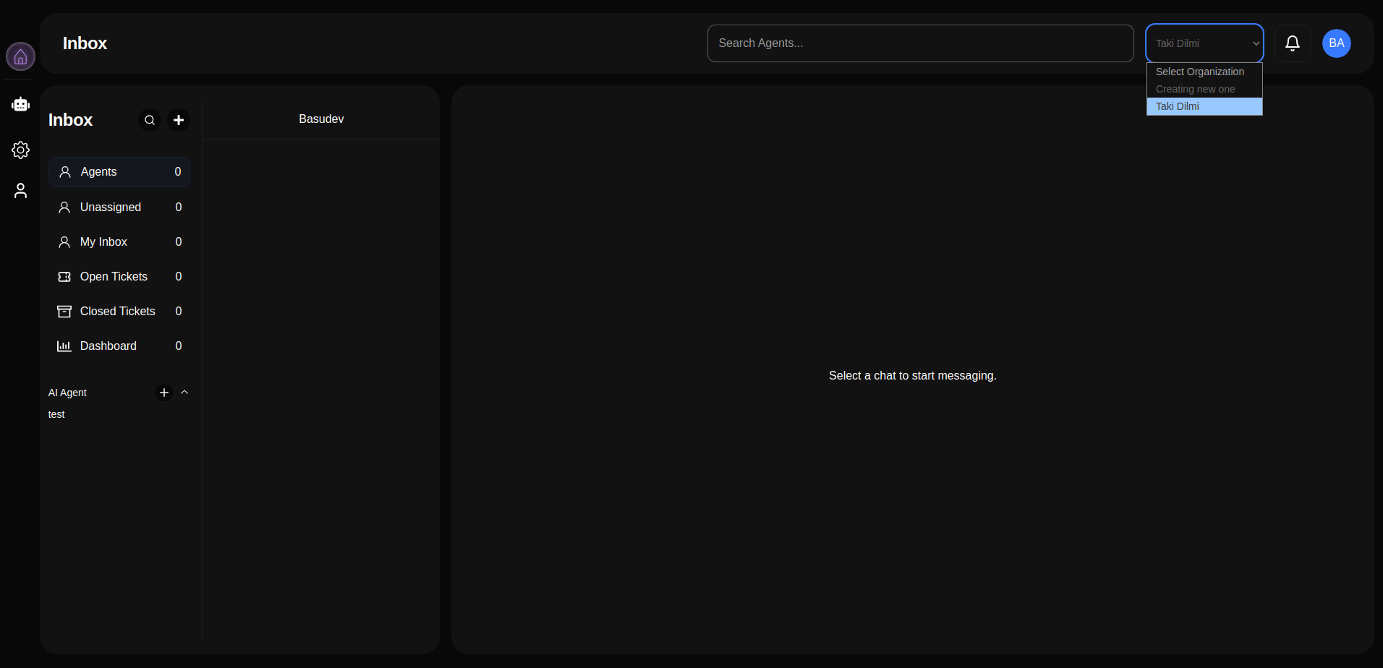Click the plus icon beside AI Agent
The width and height of the screenshot is (1383, 668).
163,393
